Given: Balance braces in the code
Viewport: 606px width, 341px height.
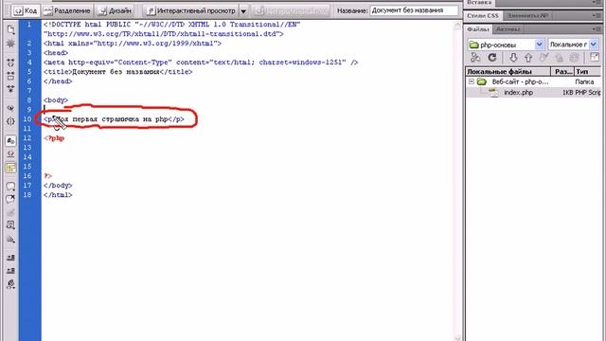Looking at the screenshot, I should [10, 121].
